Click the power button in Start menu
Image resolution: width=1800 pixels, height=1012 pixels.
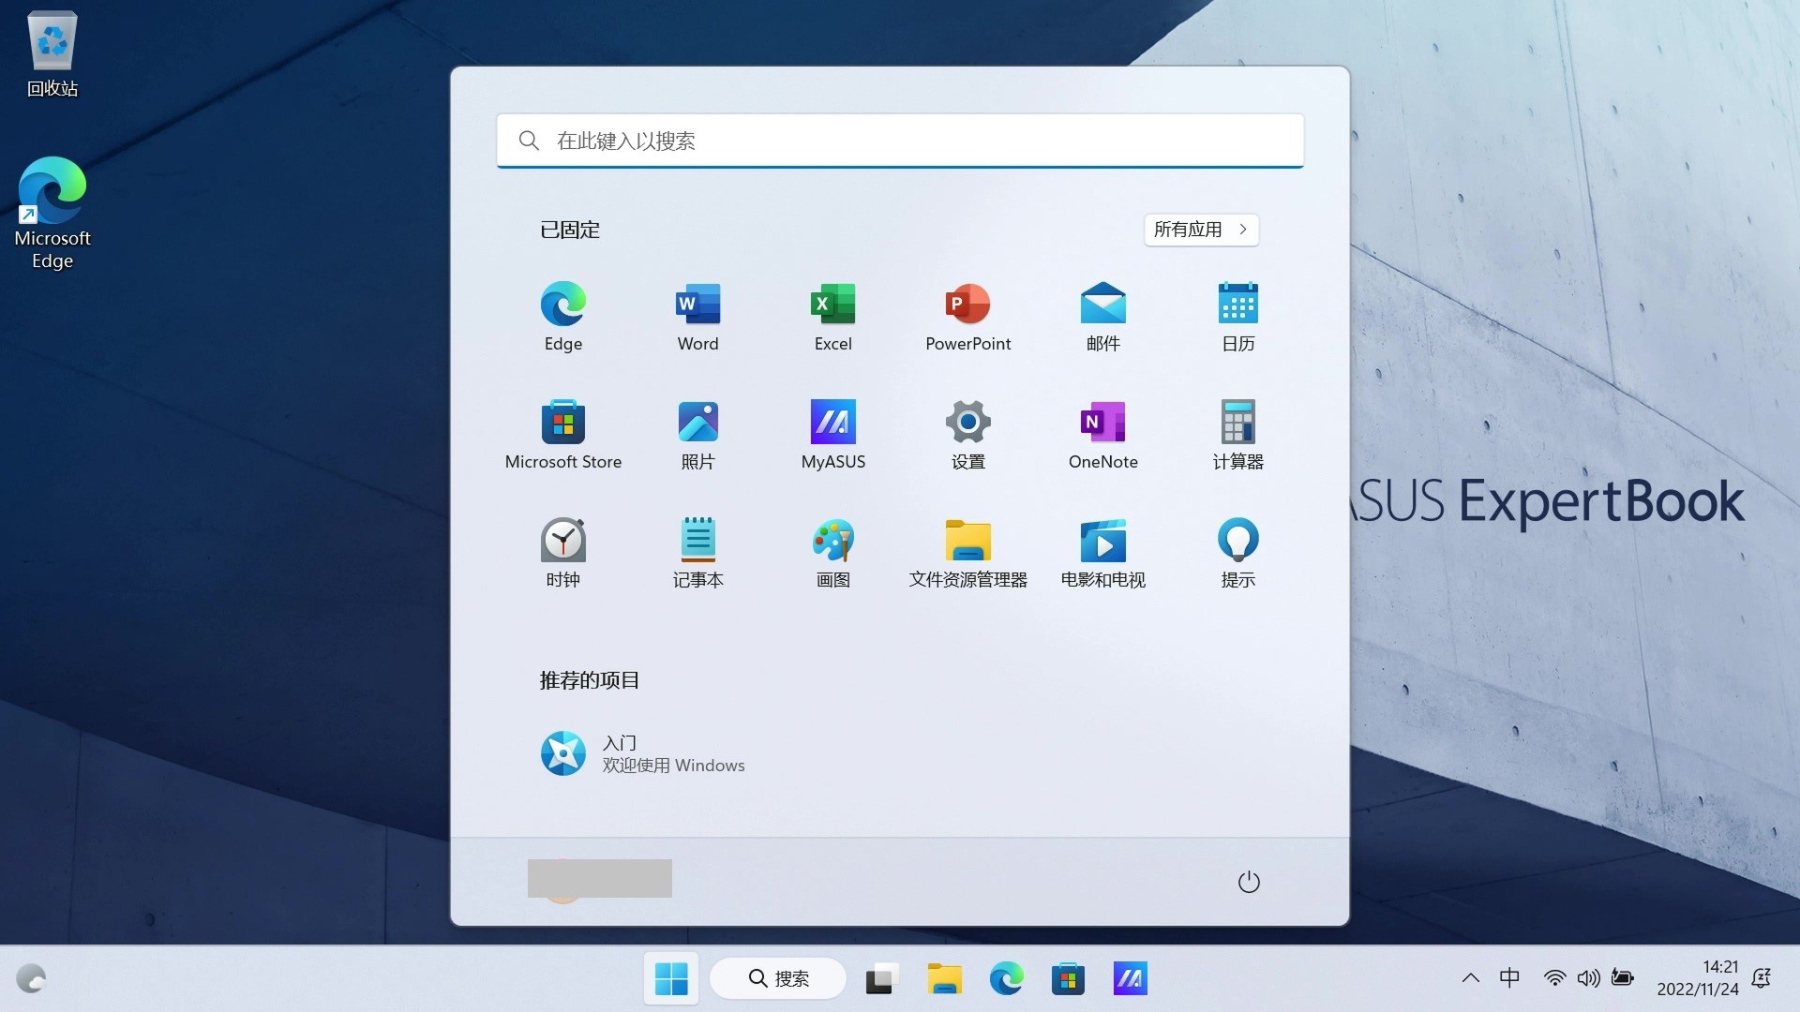coord(1249,882)
